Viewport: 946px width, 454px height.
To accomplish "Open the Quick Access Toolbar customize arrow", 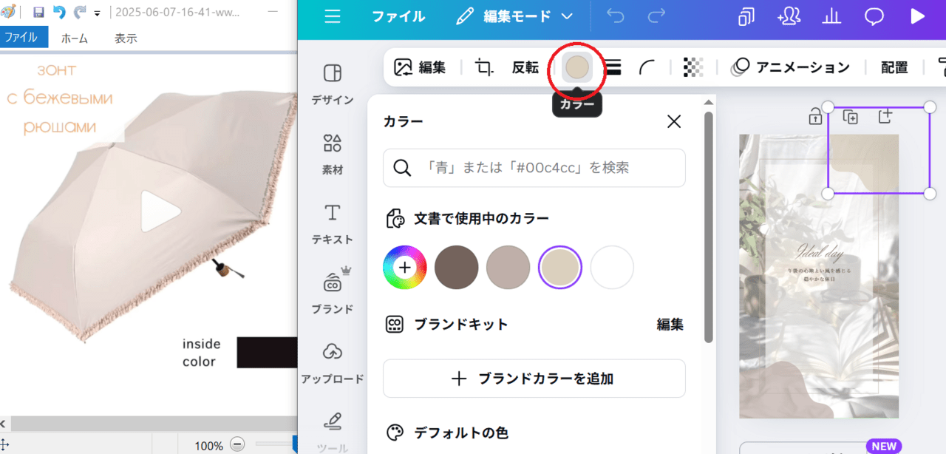I will click(98, 13).
